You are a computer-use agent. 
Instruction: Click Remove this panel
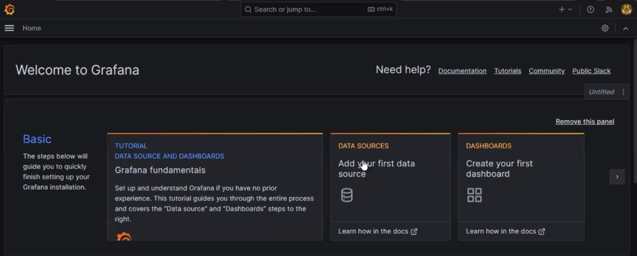point(585,121)
